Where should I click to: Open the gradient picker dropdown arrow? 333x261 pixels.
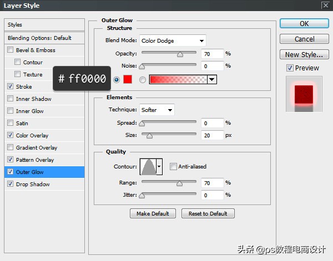coord(212,79)
